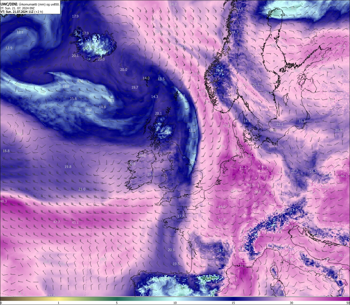The height and width of the screenshot is (305, 350).
Task: Click the valid time line 'VT: Sun. 21.07.2024 11Z'
Action: [x=17, y=12]
